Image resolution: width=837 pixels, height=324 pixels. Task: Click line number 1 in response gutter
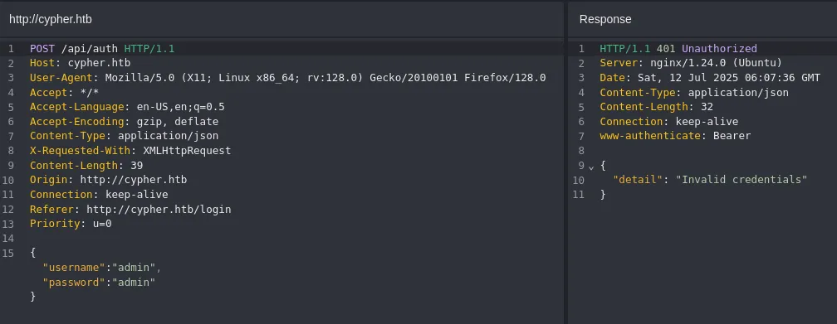point(581,49)
